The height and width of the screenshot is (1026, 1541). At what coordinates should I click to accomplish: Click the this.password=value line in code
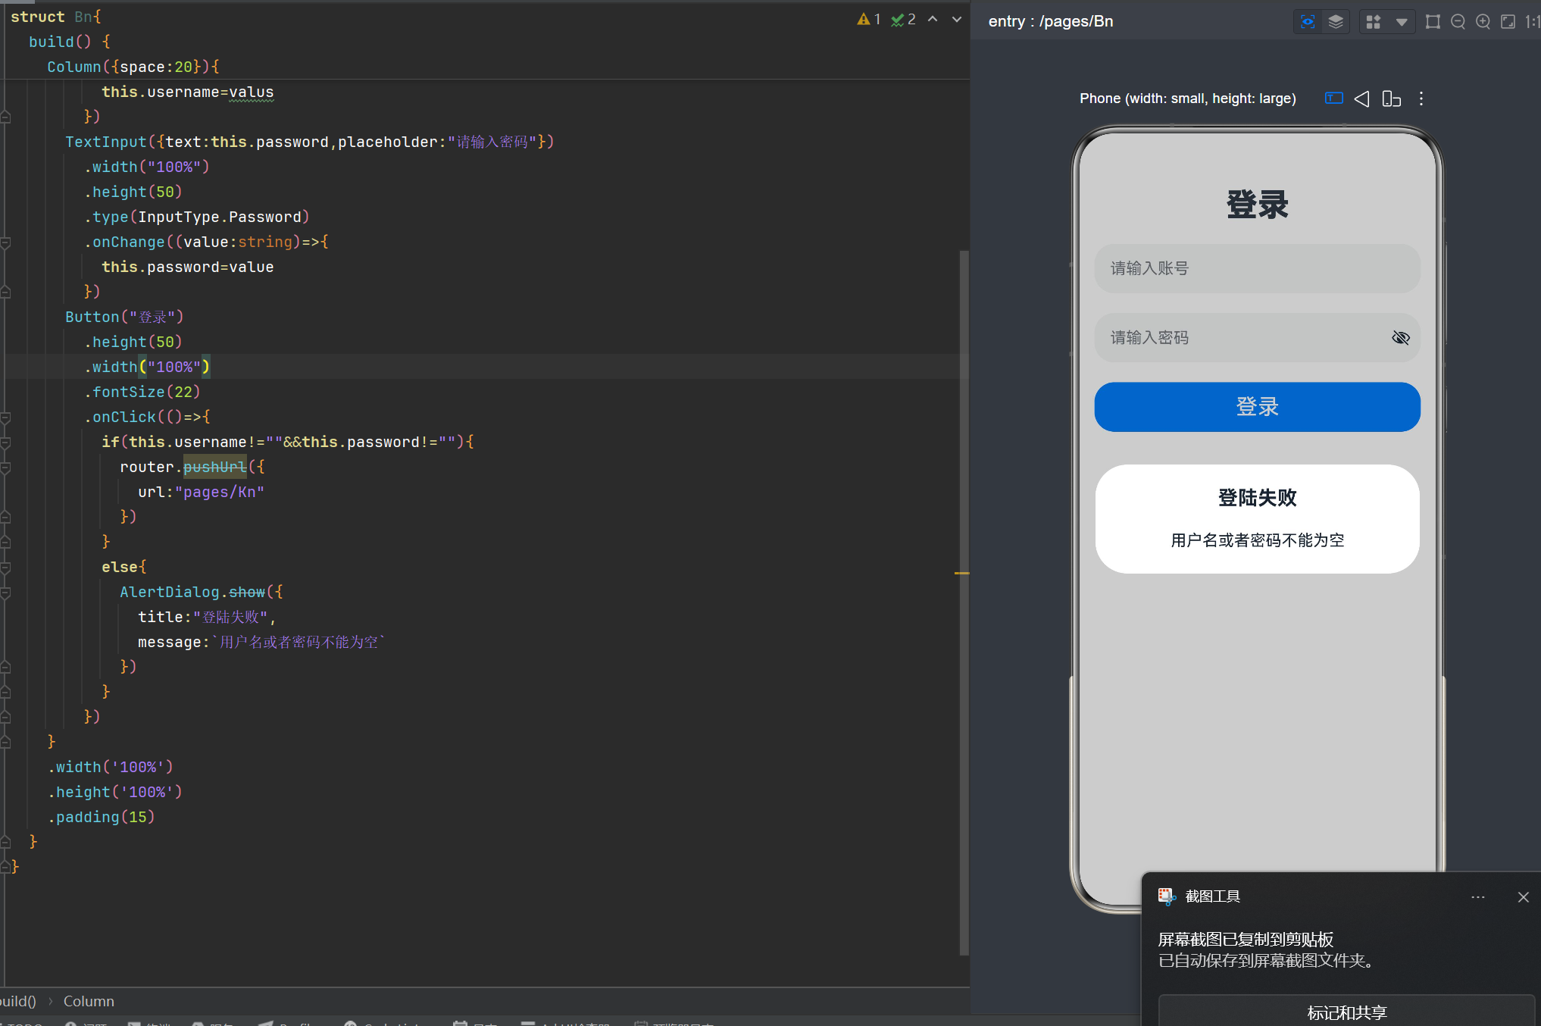[x=188, y=267]
